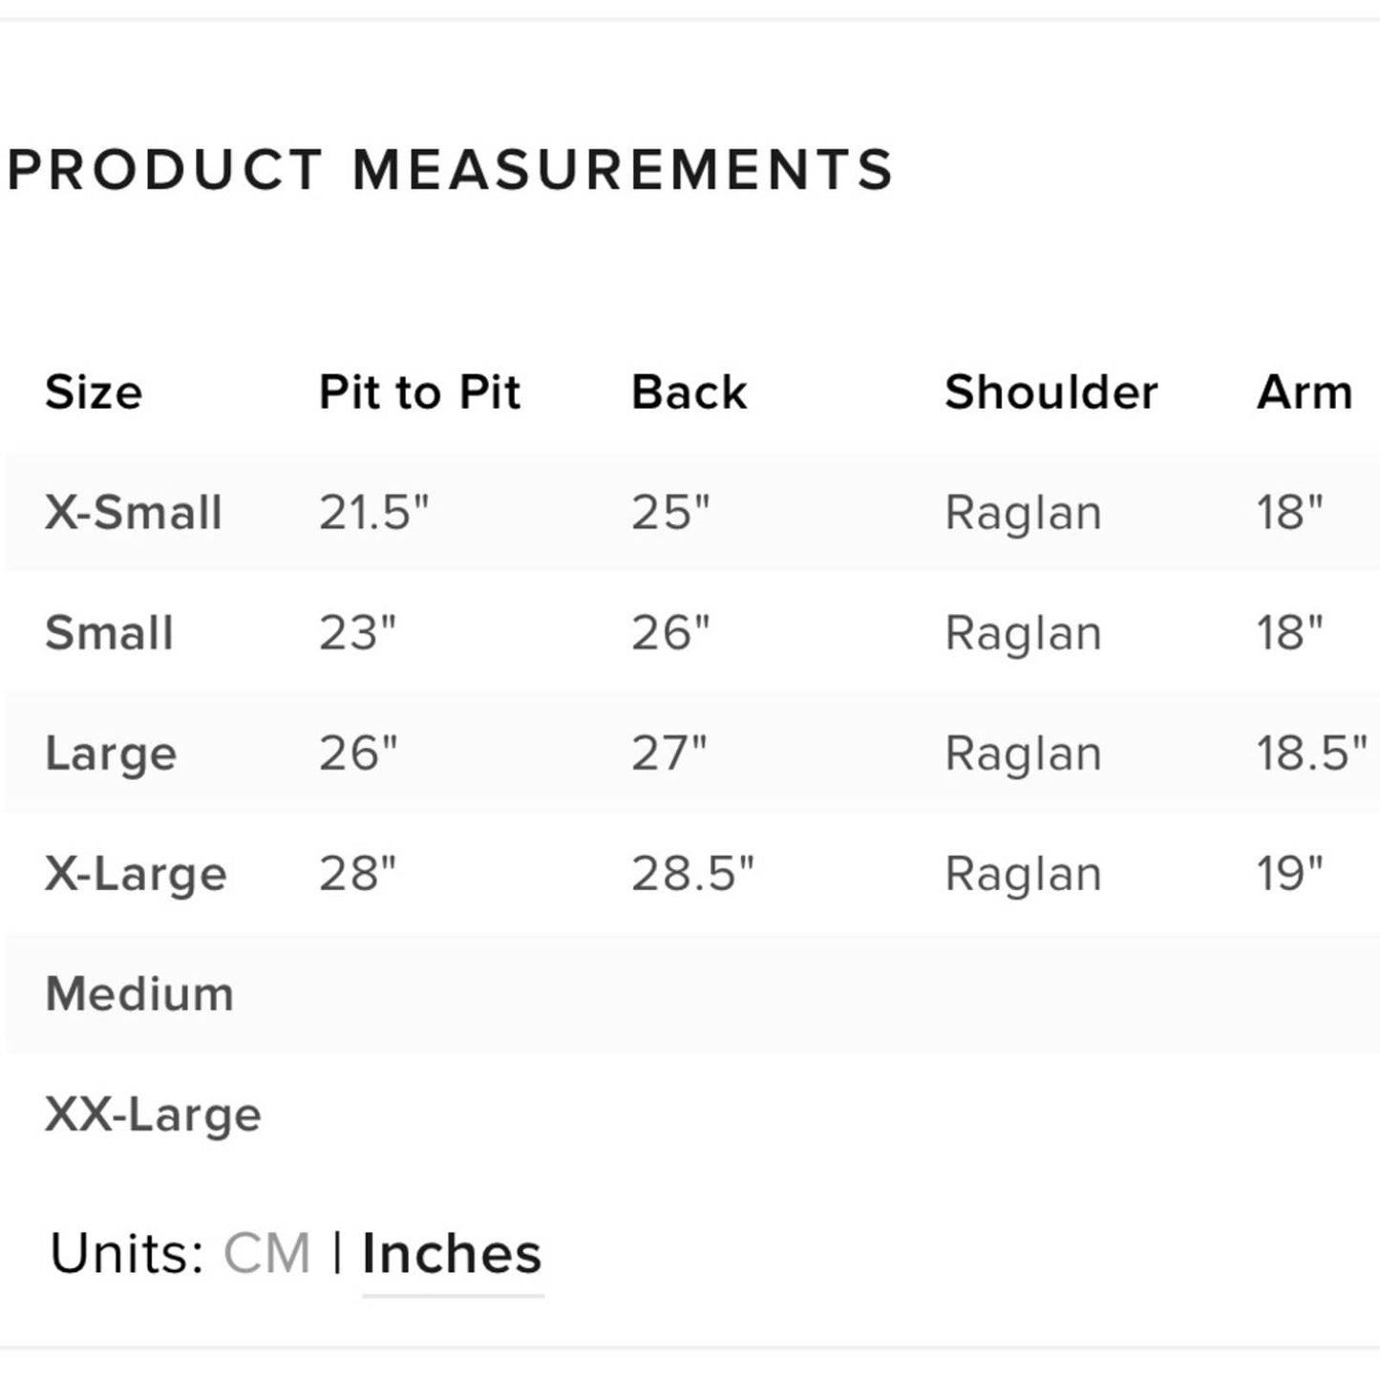Click the Back column header
This screenshot has width=1380, height=1380.
pos(689,393)
